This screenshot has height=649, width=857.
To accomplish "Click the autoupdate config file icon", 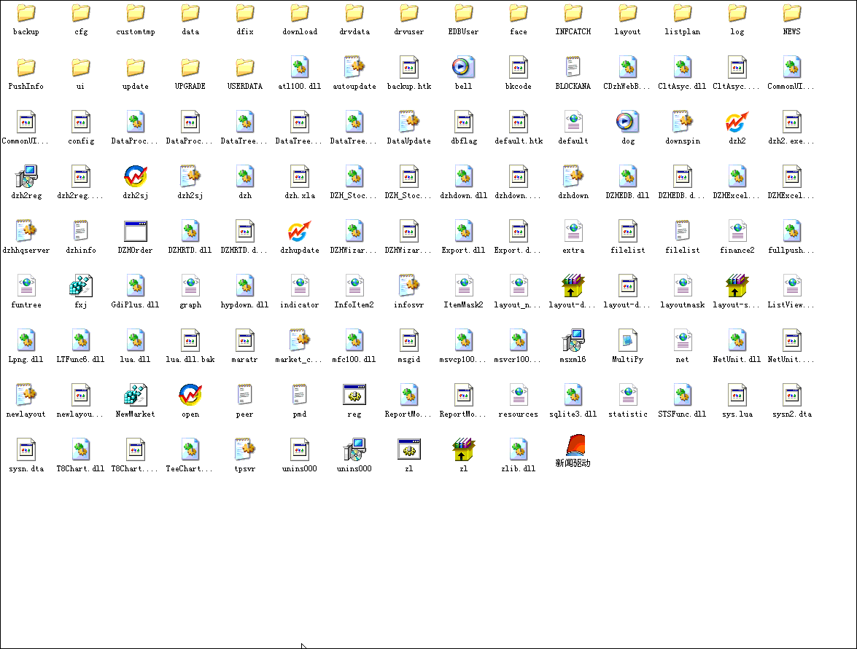I will (x=354, y=67).
